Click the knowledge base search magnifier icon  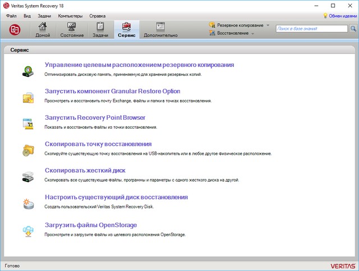(353, 29)
